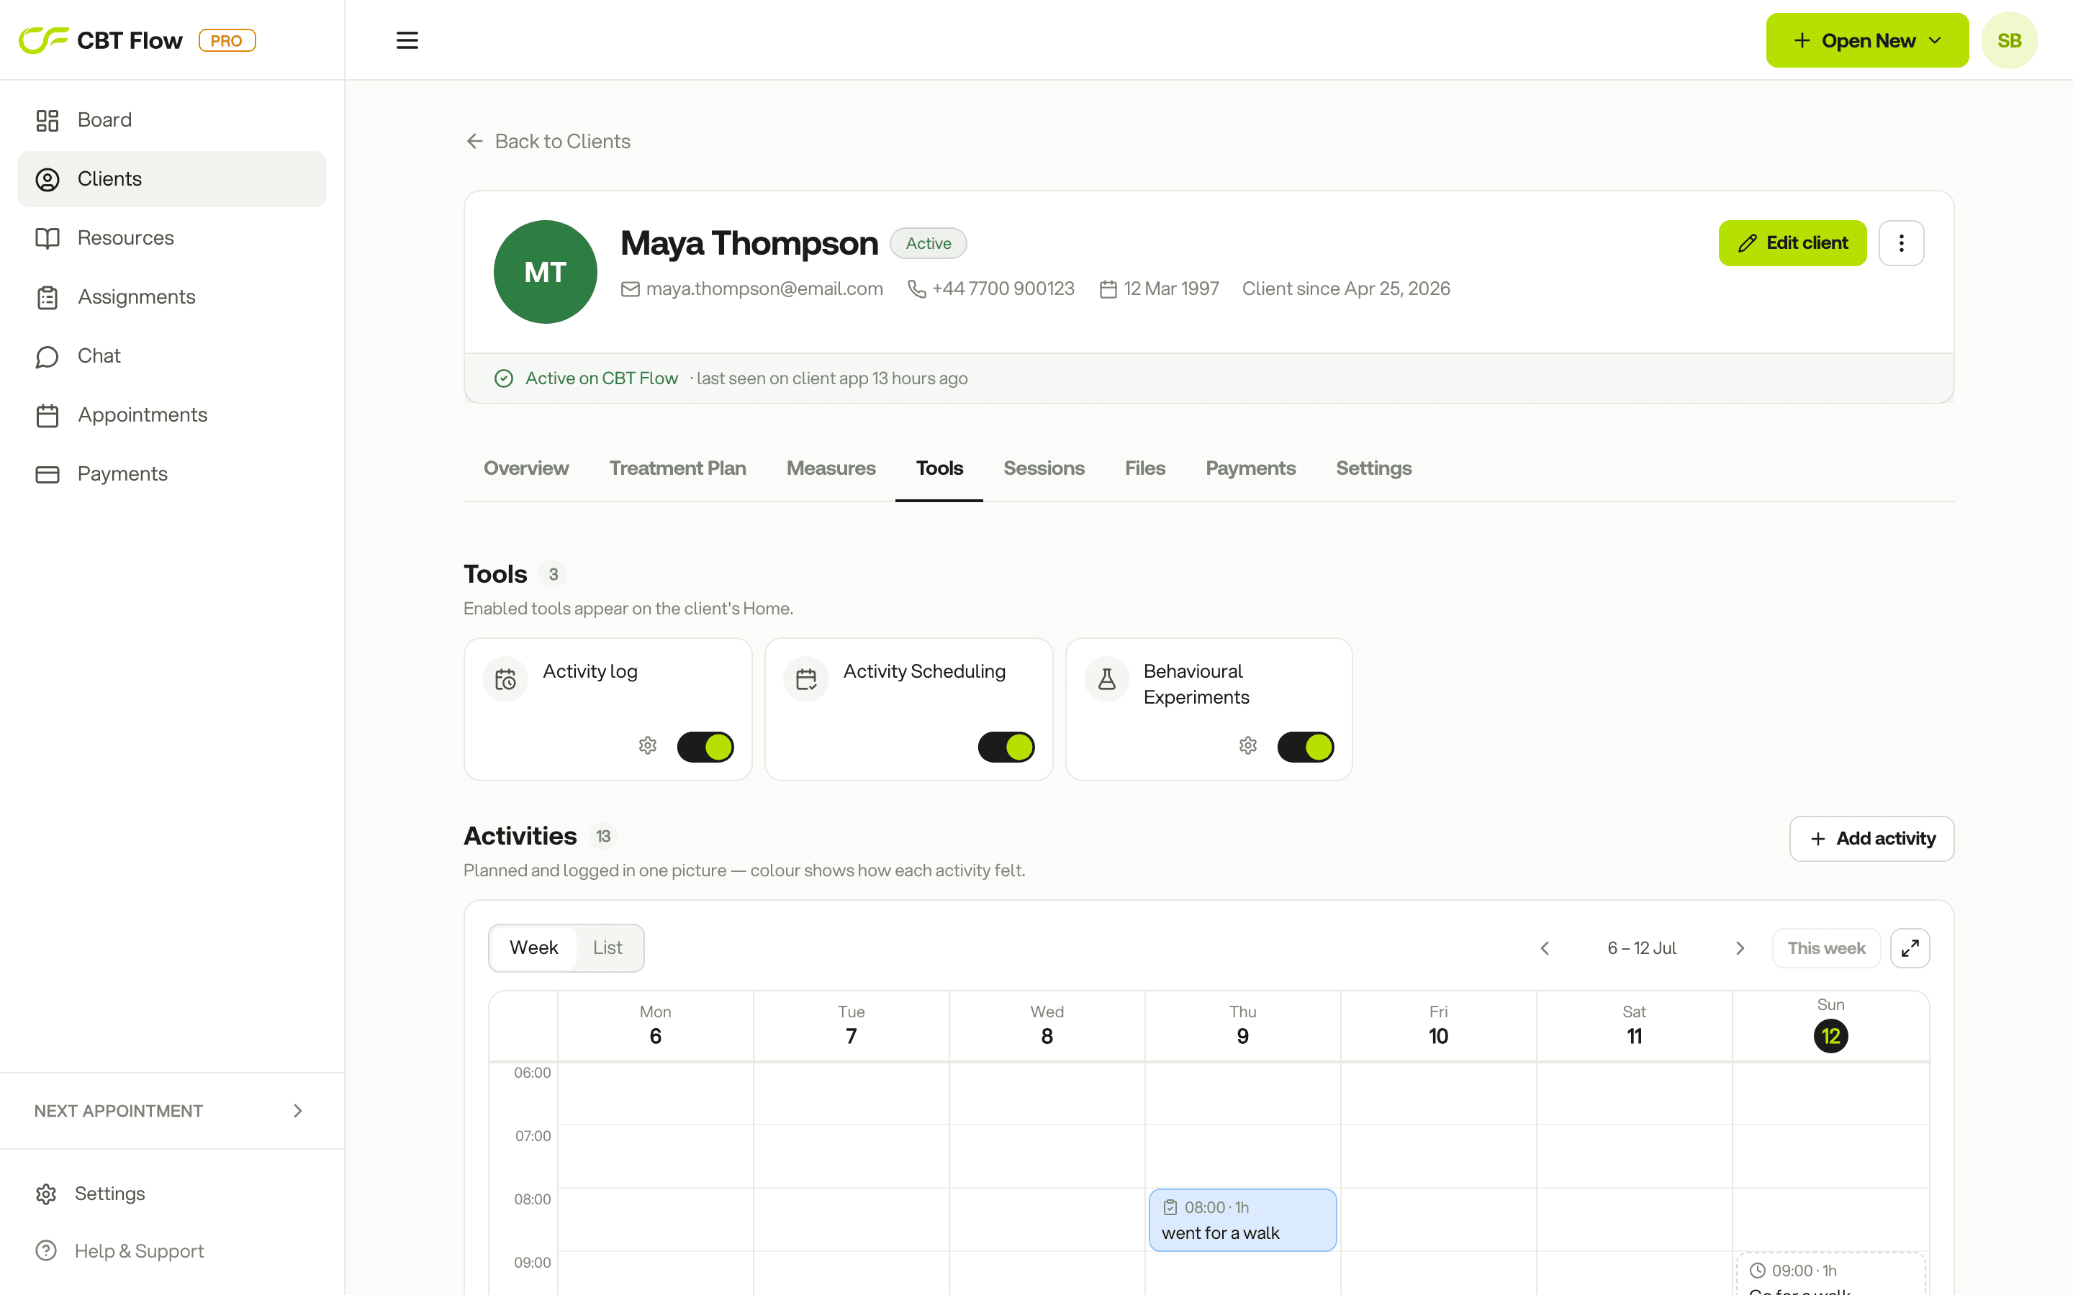This screenshot has width=2073, height=1295.
Task: Click the Appointments calendar icon
Action: [47, 415]
